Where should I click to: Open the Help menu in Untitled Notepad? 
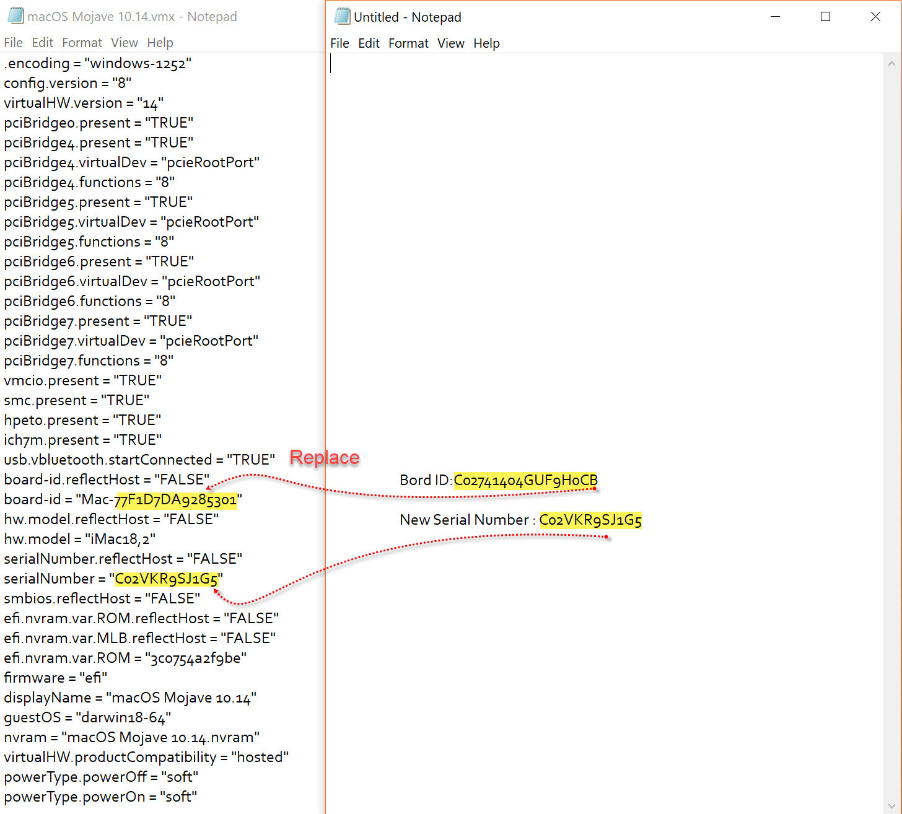[x=486, y=43]
